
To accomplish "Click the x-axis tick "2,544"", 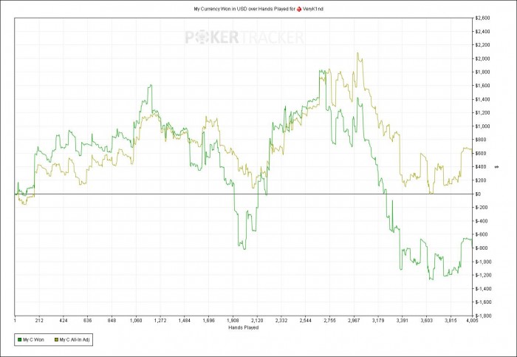I will pyautogui.click(x=306, y=320).
